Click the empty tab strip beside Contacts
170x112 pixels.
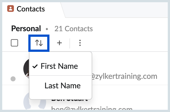point(117,9)
